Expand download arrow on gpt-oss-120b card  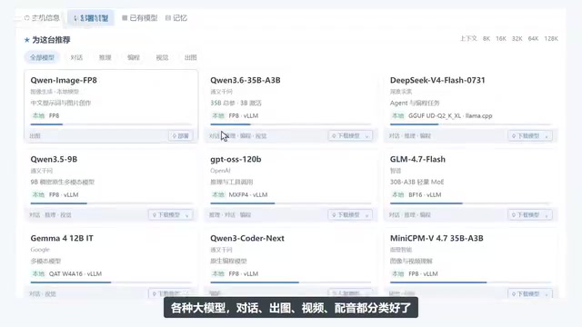(366, 215)
